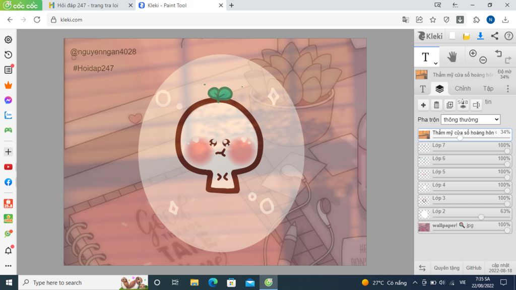Screen dimensions: 516x290
Task: Open the Kleki help question mark
Action: [509, 36]
